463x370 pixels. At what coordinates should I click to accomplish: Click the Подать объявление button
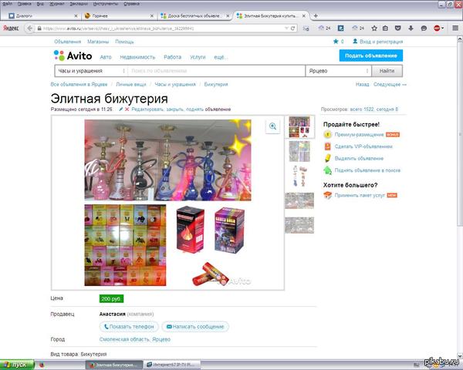[x=371, y=55]
